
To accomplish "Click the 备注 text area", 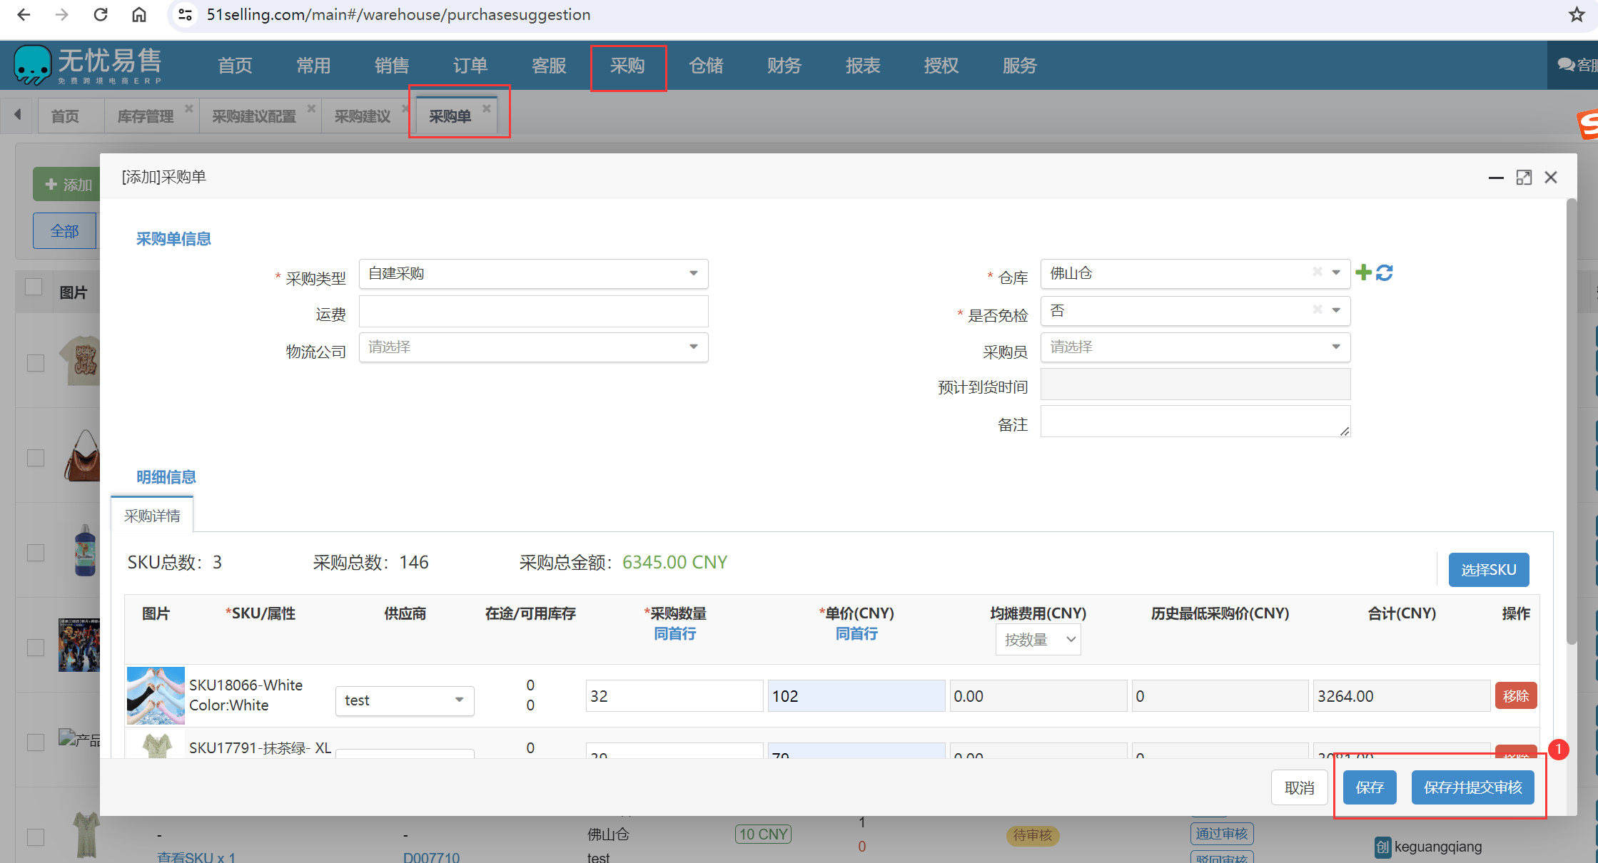I will click(x=1195, y=422).
